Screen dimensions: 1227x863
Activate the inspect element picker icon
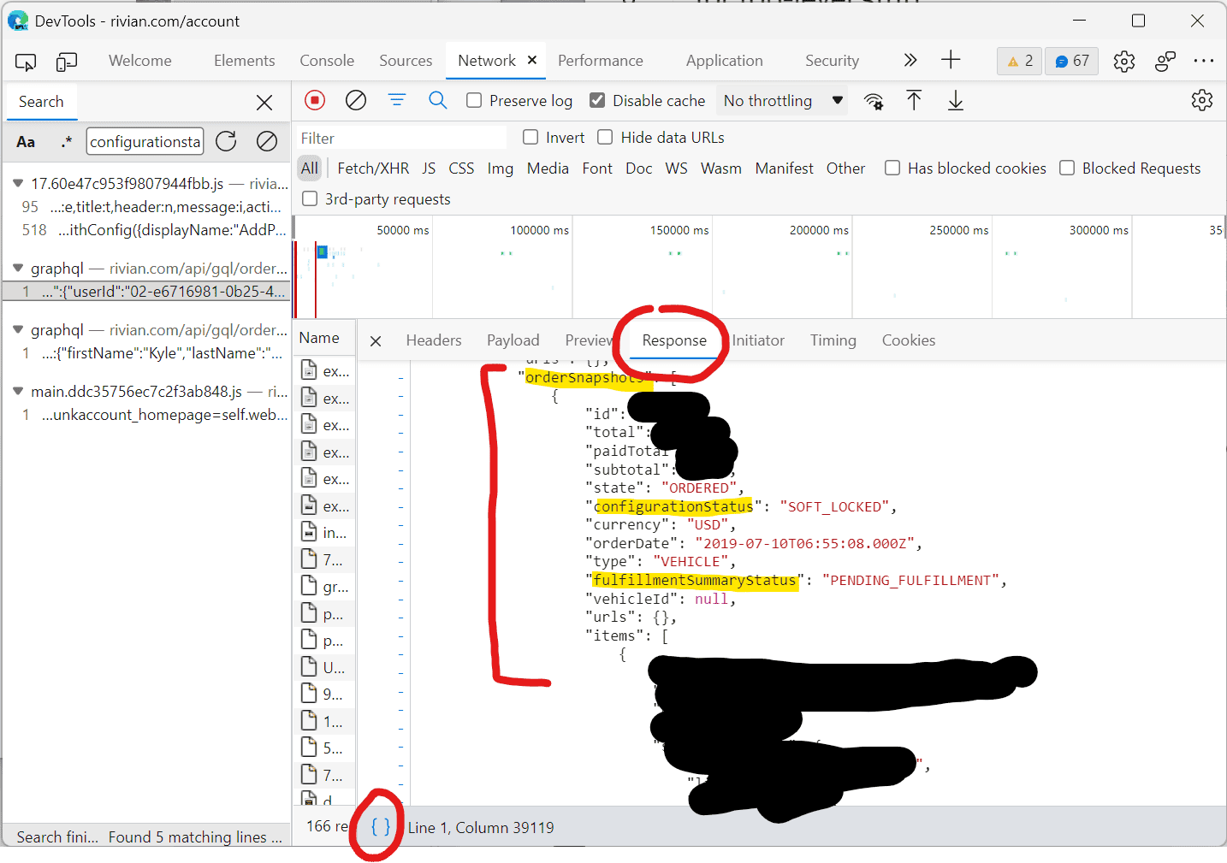point(26,62)
